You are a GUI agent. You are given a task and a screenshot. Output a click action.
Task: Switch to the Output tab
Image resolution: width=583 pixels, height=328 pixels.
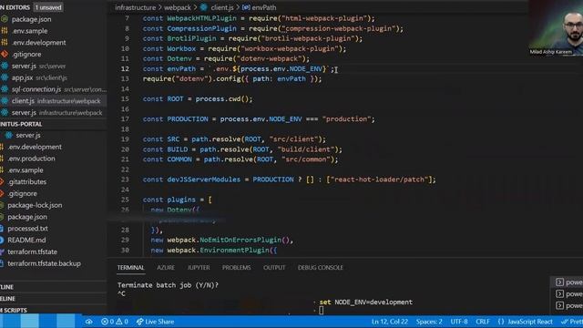tap(274, 267)
